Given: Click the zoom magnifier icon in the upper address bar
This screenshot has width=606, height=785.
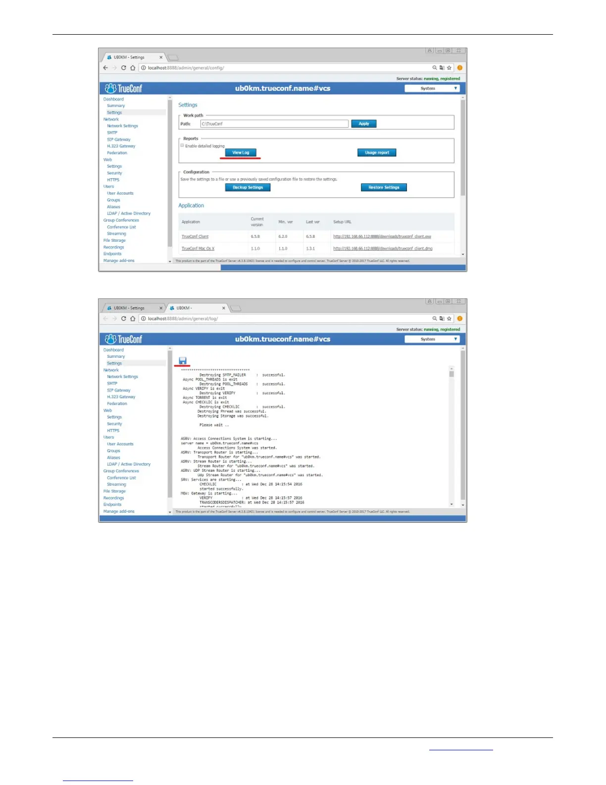Looking at the screenshot, I should 435,68.
